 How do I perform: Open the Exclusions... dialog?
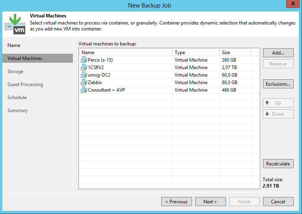coord(278,84)
